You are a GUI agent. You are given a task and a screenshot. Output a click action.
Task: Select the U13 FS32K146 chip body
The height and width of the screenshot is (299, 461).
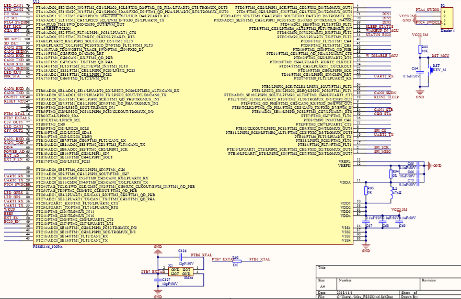[x=193, y=123]
